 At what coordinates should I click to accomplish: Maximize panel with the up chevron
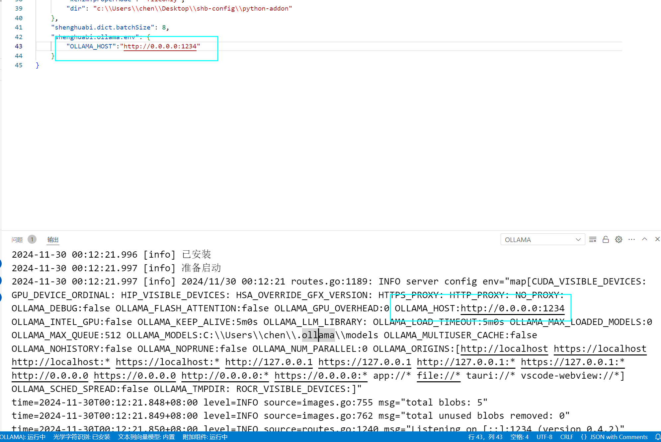pos(644,239)
